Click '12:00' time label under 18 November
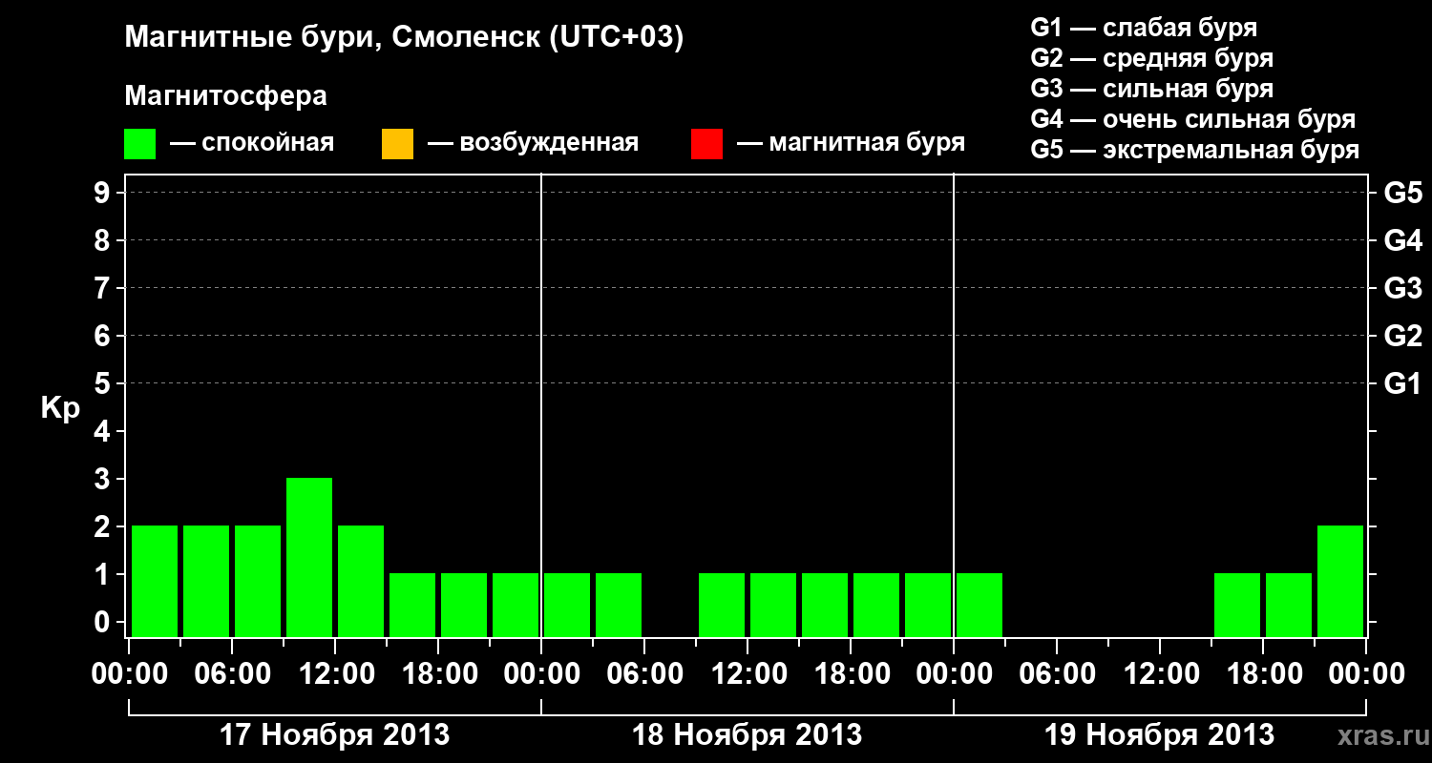 (x=748, y=673)
